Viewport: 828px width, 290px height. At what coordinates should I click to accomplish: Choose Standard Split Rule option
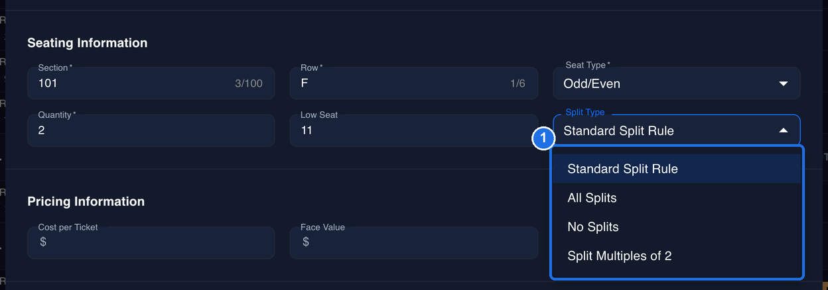pyautogui.click(x=677, y=169)
